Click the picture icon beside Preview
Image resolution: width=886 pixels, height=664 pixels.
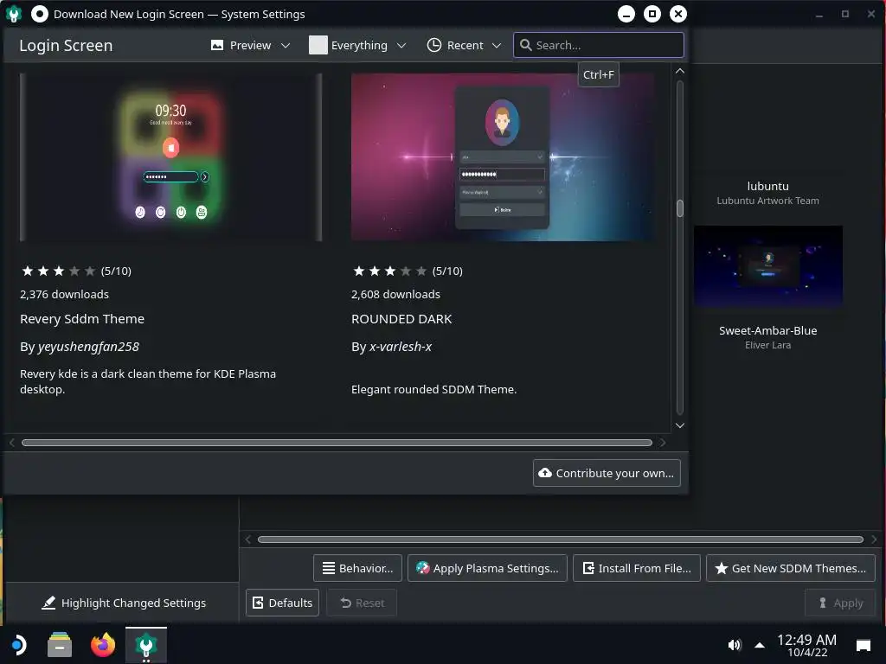(x=217, y=45)
